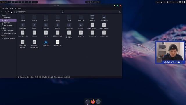Switch to the second workspace dot

[11, 2]
